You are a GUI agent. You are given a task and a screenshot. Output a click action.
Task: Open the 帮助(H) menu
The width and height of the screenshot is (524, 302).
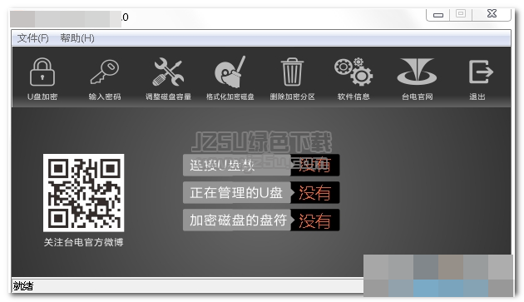[77, 38]
